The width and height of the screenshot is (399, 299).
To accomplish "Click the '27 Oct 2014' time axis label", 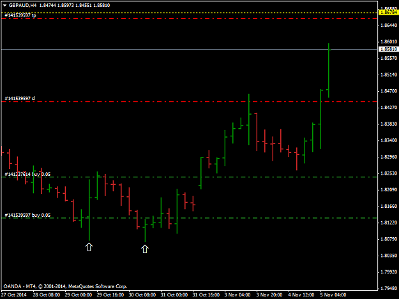I will (14, 295).
